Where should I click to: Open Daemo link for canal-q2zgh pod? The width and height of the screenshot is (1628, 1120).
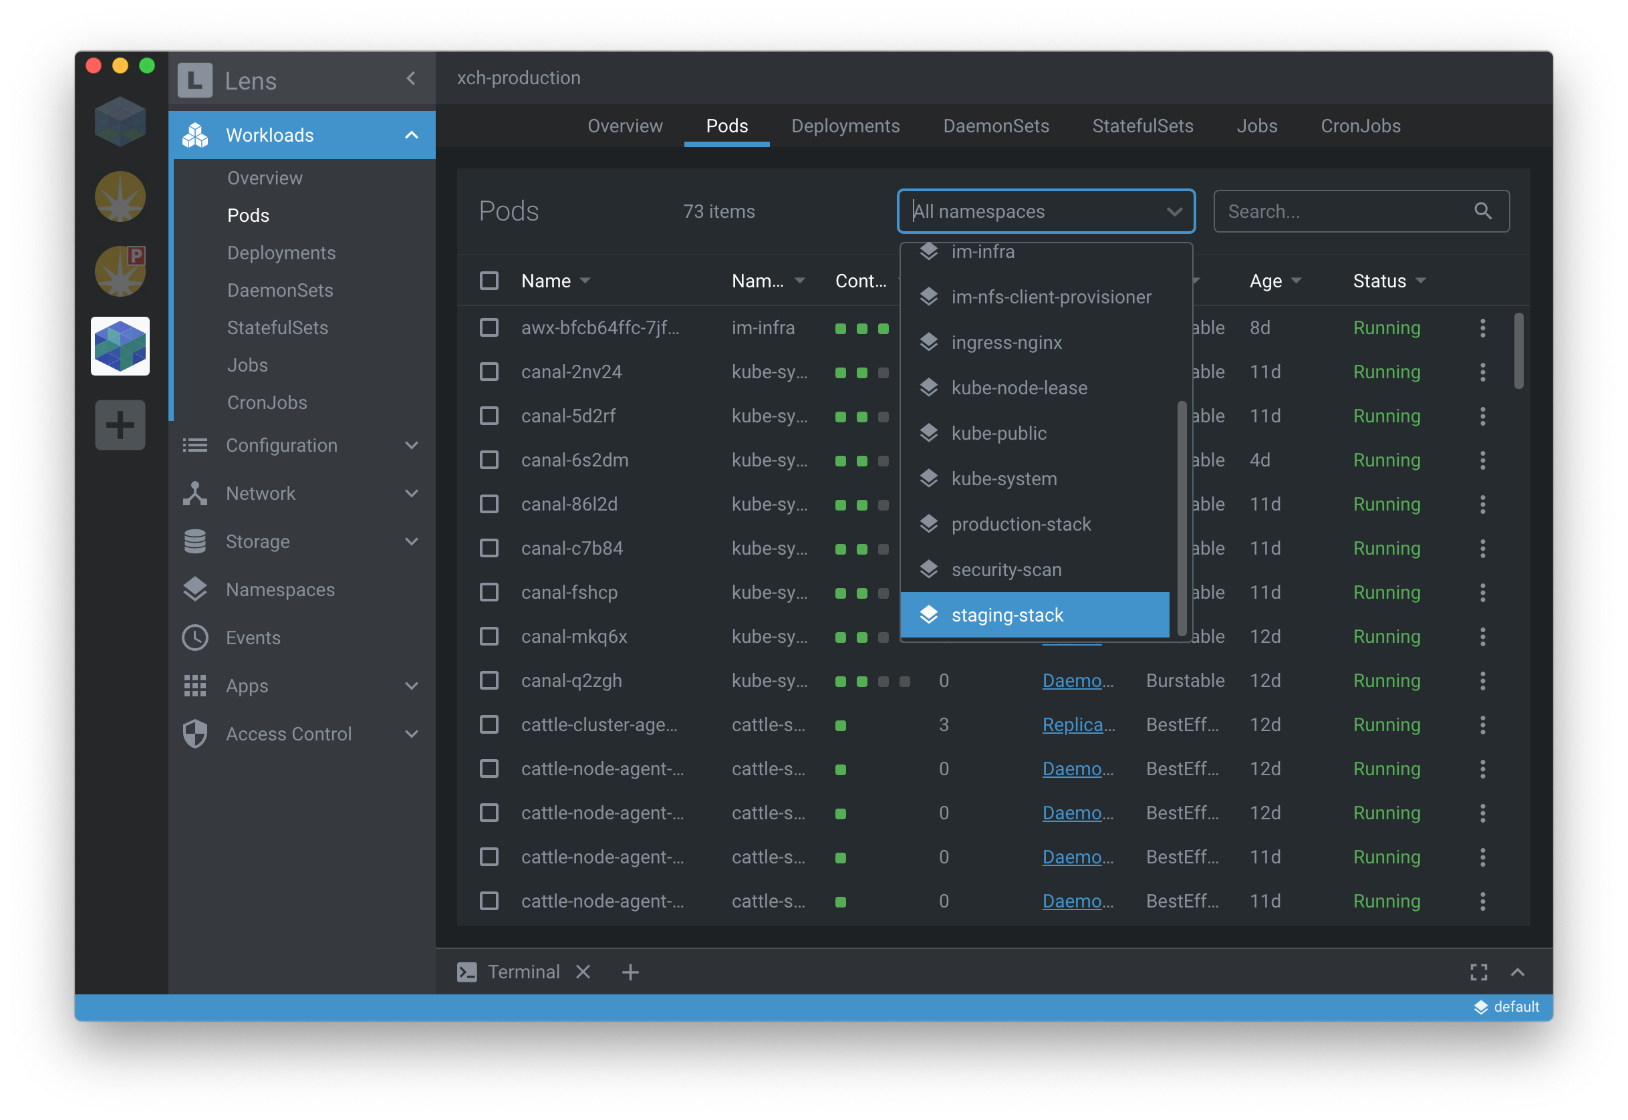1078,681
